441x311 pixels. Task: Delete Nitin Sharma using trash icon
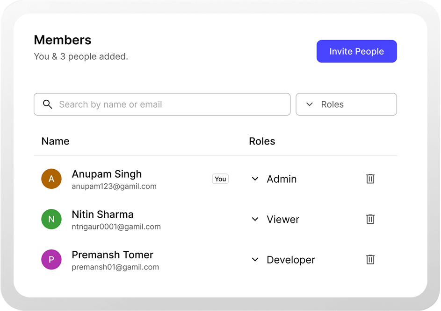370,219
